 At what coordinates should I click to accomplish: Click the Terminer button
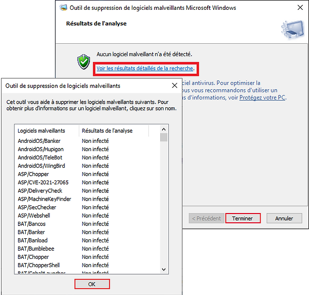coord(243,218)
